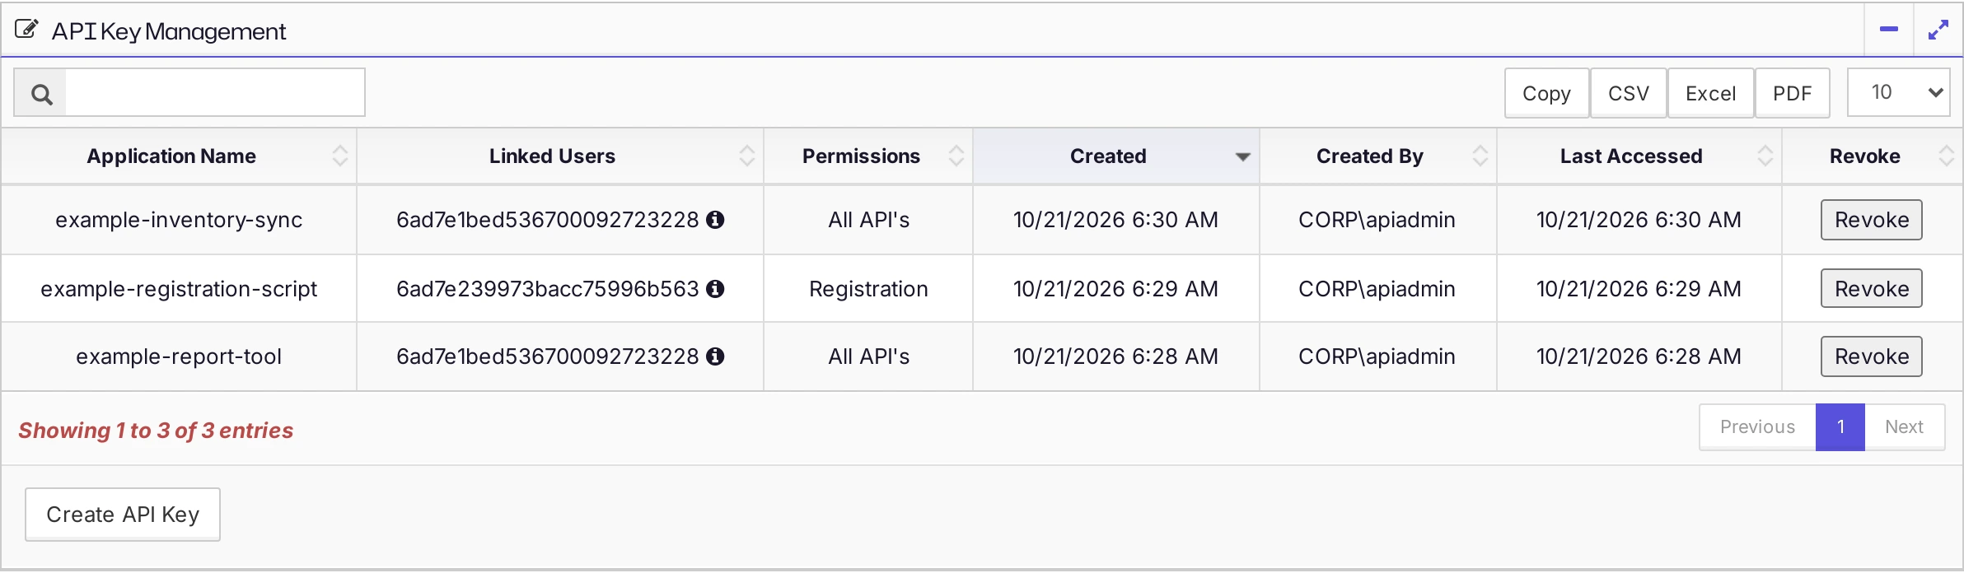Screen dimensions: 1964x573
Task: Click the Registration permissions cell
Action: click(868, 289)
